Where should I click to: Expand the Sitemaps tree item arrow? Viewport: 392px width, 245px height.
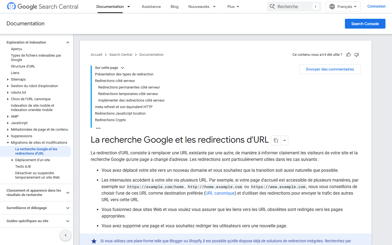tap(8, 79)
